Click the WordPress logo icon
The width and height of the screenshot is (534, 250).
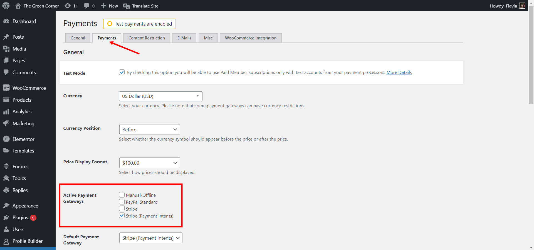(x=6, y=6)
